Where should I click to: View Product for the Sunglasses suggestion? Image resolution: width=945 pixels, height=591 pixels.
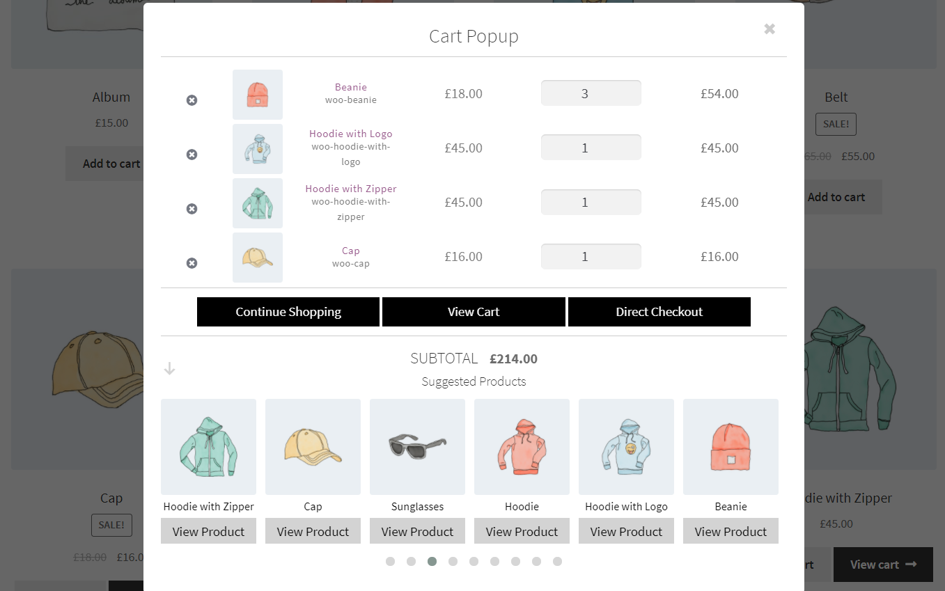click(x=417, y=530)
